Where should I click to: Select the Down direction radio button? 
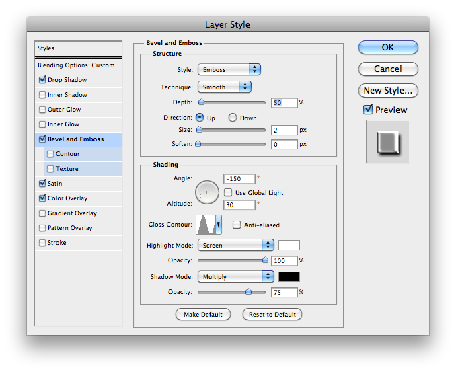pyautogui.click(x=233, y=118)
